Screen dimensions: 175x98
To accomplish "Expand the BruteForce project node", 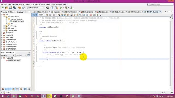I will pos(2,33).
